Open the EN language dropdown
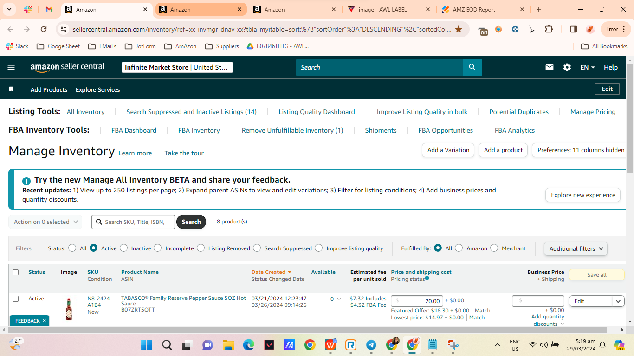The height and width of the screenshot is (356, 634). click(x=588, y=67)
